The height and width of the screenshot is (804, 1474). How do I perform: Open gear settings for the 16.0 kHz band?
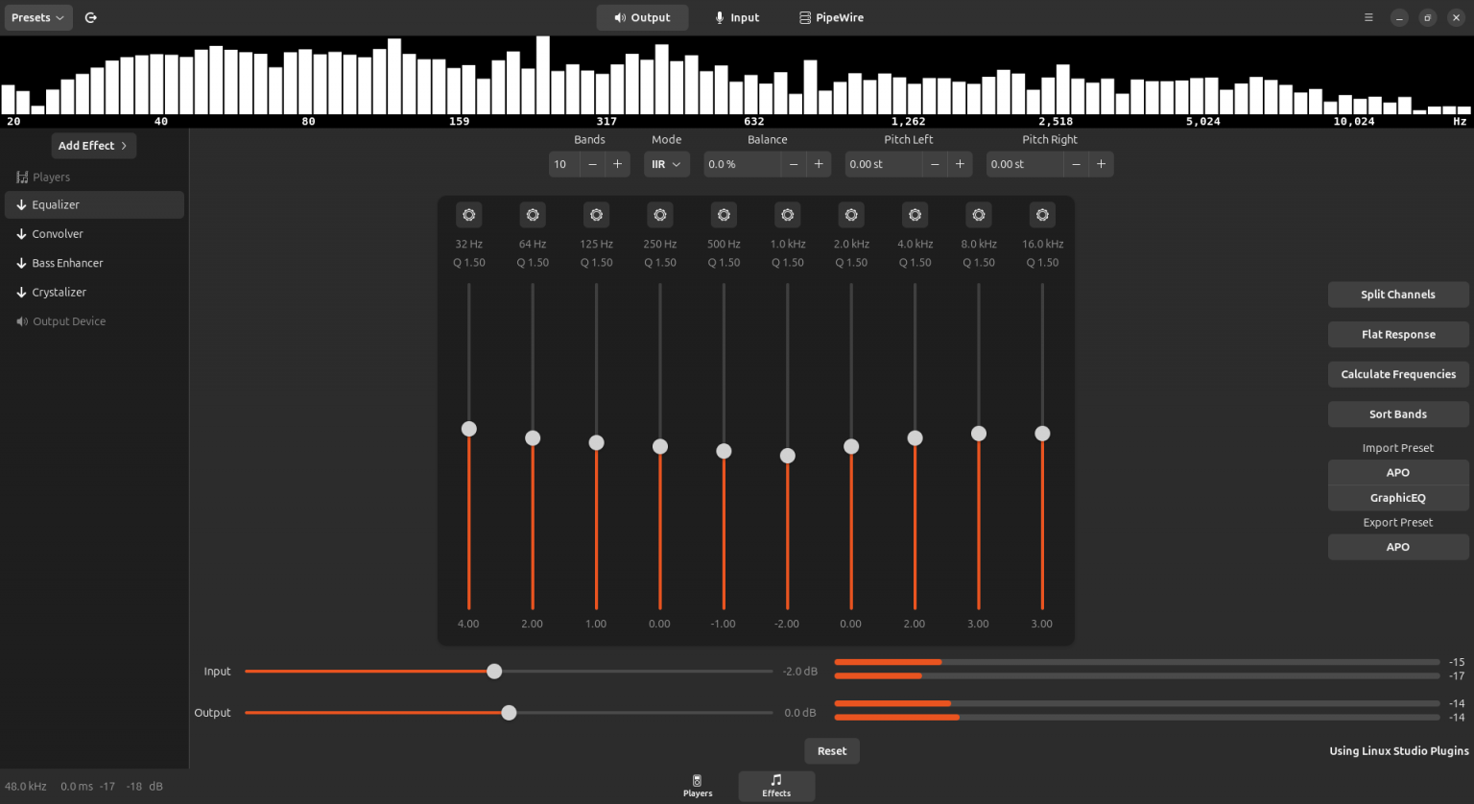1042,214
